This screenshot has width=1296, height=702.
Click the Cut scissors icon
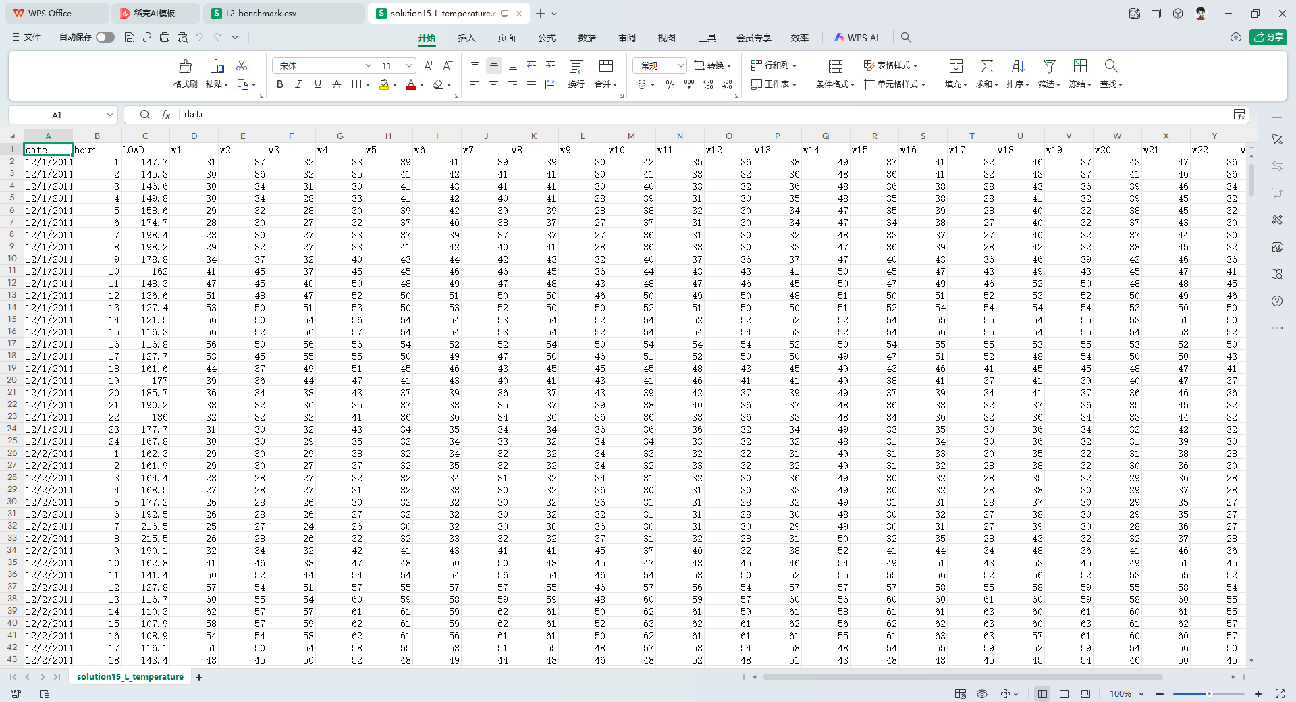coord(242,65)
